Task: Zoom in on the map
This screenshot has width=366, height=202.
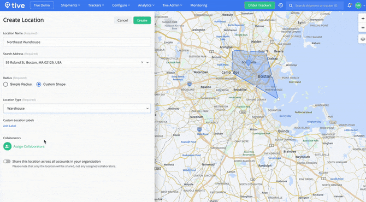Action: point(363,19)
